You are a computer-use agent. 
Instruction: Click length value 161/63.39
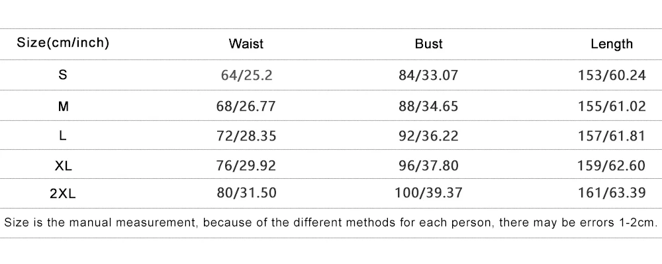click(x=612, y=194)
